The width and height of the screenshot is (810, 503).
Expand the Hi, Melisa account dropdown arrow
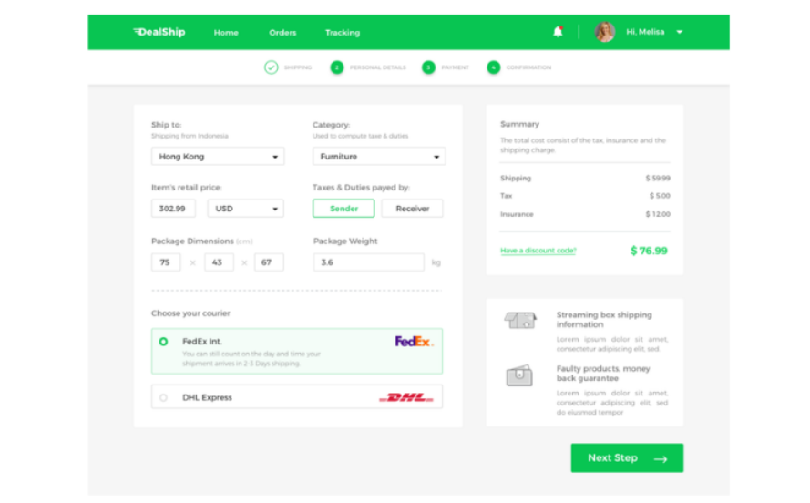680,32
